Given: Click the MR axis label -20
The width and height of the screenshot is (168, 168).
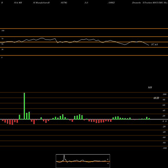Looking at the screenshot, I should click(164, 127).
